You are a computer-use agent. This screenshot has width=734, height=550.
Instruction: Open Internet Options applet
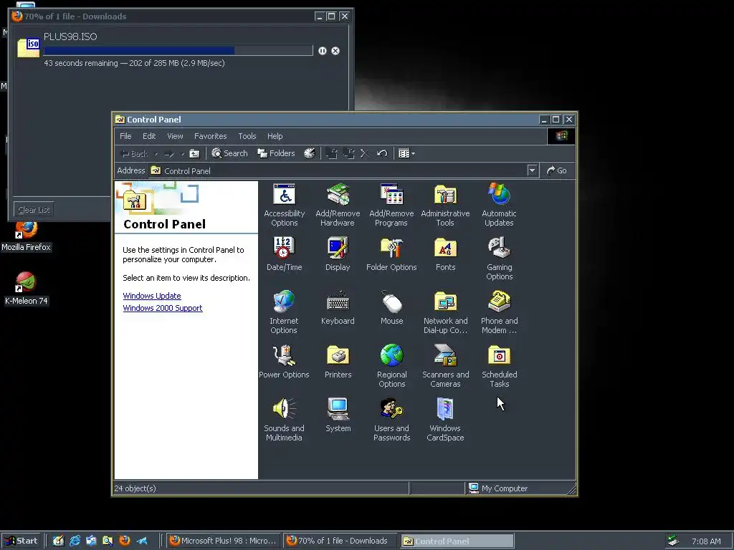[x=284, y=312]
